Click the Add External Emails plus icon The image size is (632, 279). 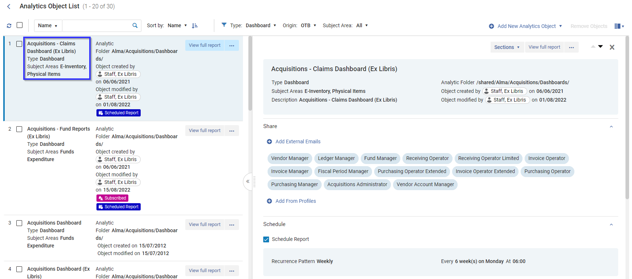269,142
